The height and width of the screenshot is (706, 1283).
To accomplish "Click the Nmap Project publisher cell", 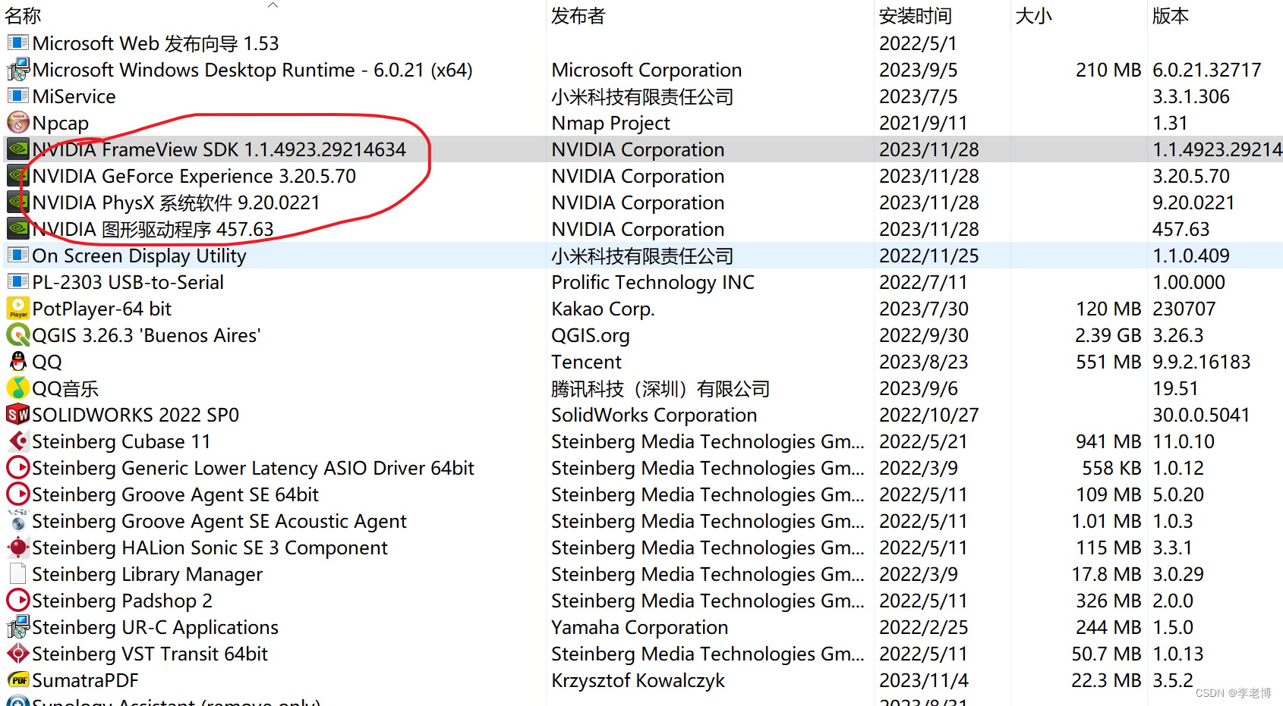I will 611,123.
